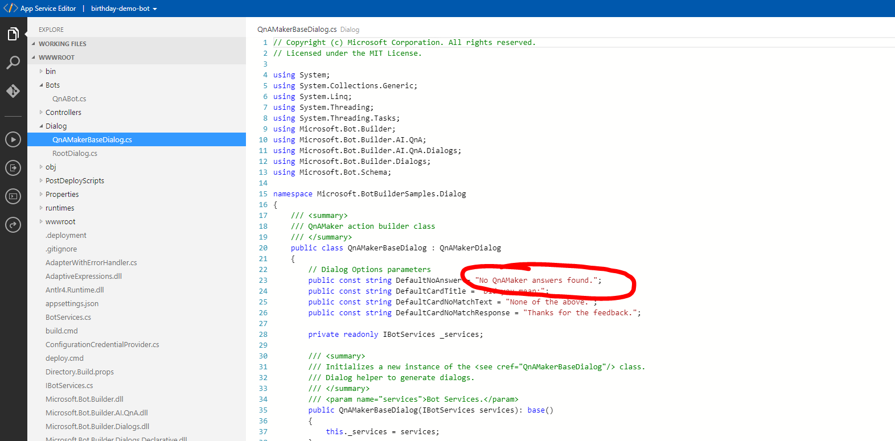Open appsettings.json file
Viewport: 895px width, 441px height.
tap(72, 303)
